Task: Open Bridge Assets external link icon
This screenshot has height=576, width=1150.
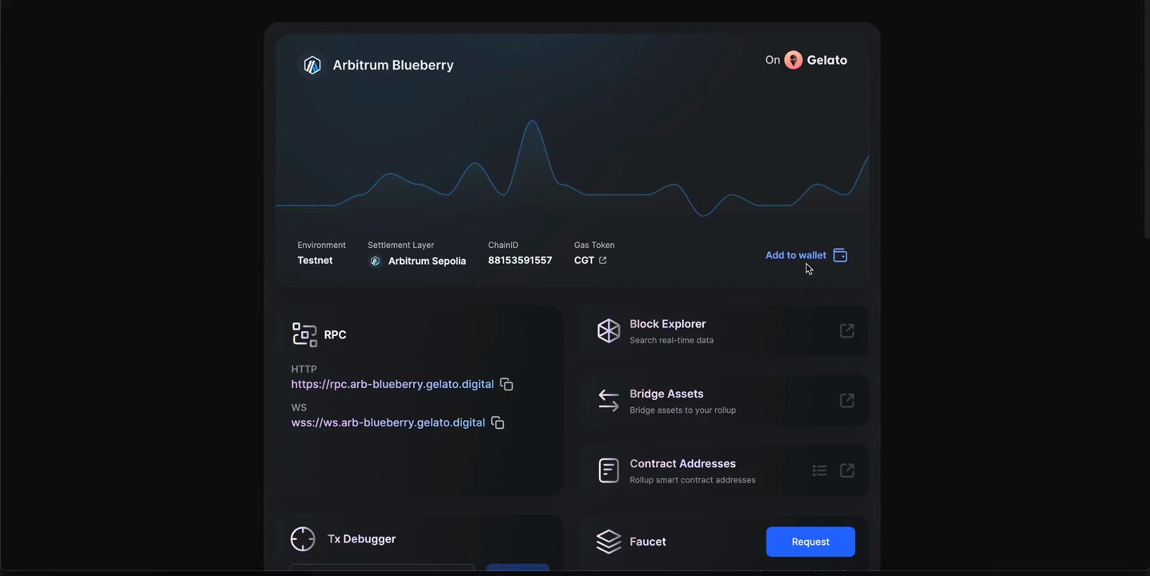Action: pyautogui.click(x=846, y=400)
